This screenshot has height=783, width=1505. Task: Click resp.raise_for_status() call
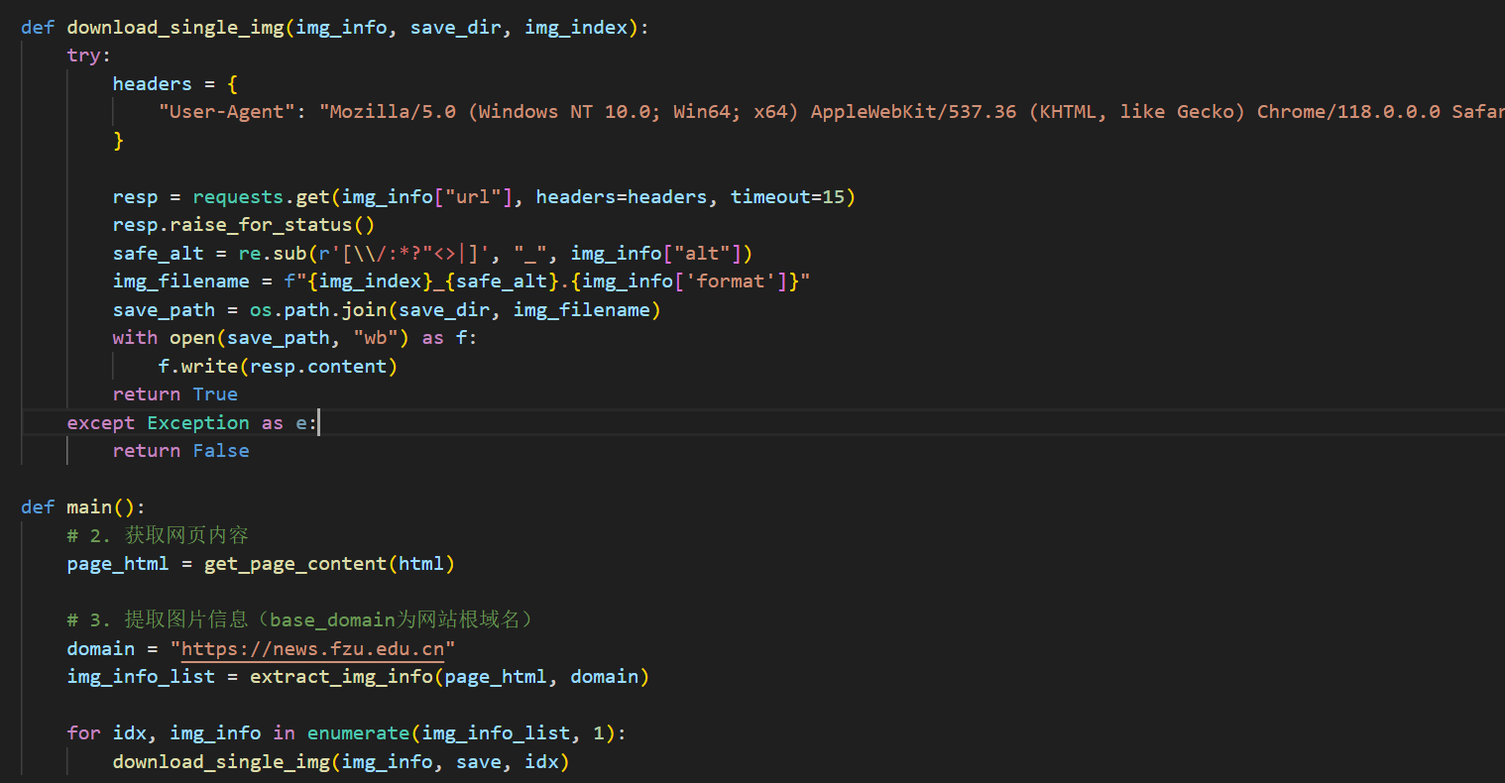244,225
